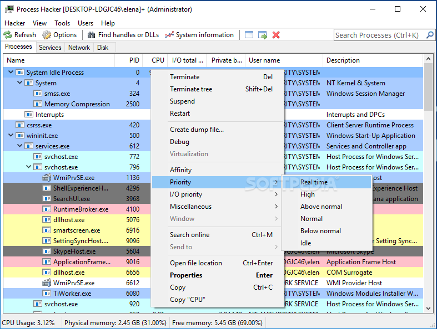Screen dimensions: 437x329
Task: Click the Memory Compression process icon
Action: click(x=38, y=104)
